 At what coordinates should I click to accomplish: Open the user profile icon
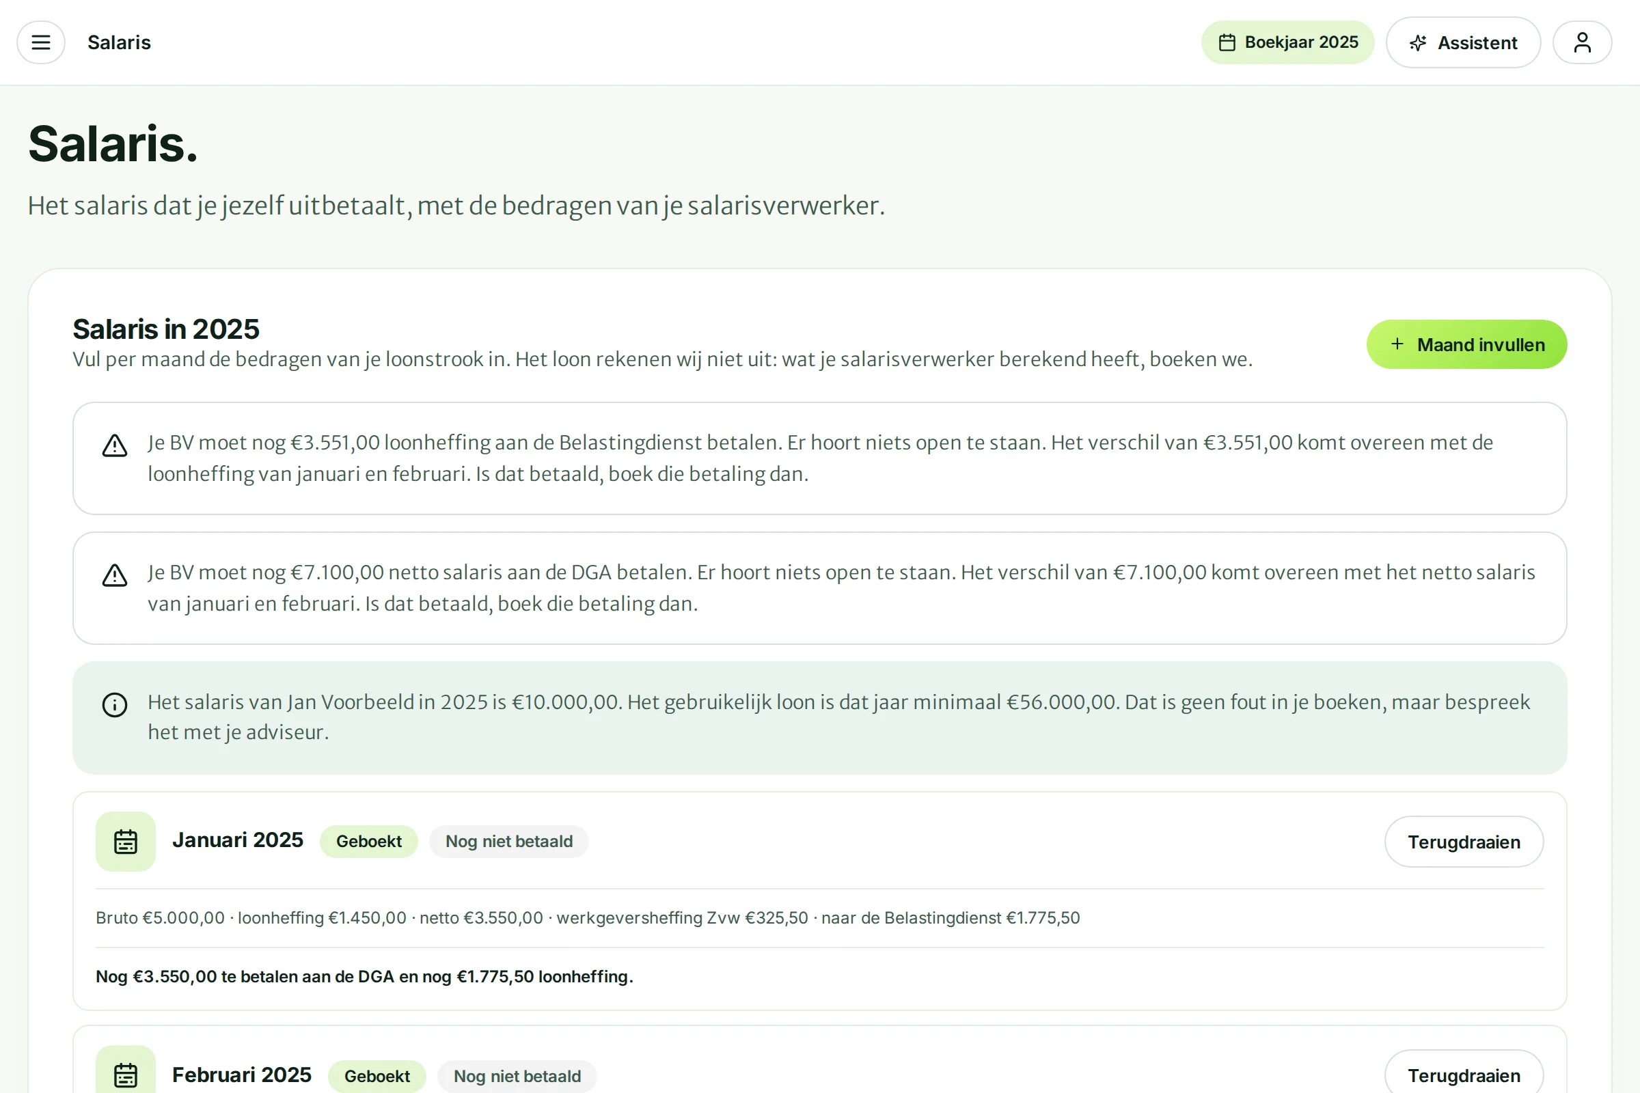(1582, 42)
